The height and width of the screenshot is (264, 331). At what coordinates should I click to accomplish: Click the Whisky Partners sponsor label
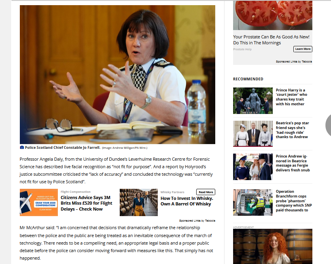tap(172, 192)
